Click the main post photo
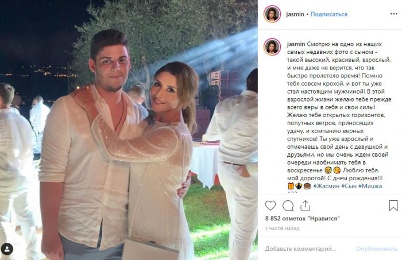Viewport: 402px width, 260px height. click(x=129, y=130)
